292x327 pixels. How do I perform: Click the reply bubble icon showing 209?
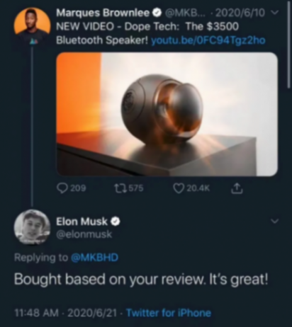[62, 188]
